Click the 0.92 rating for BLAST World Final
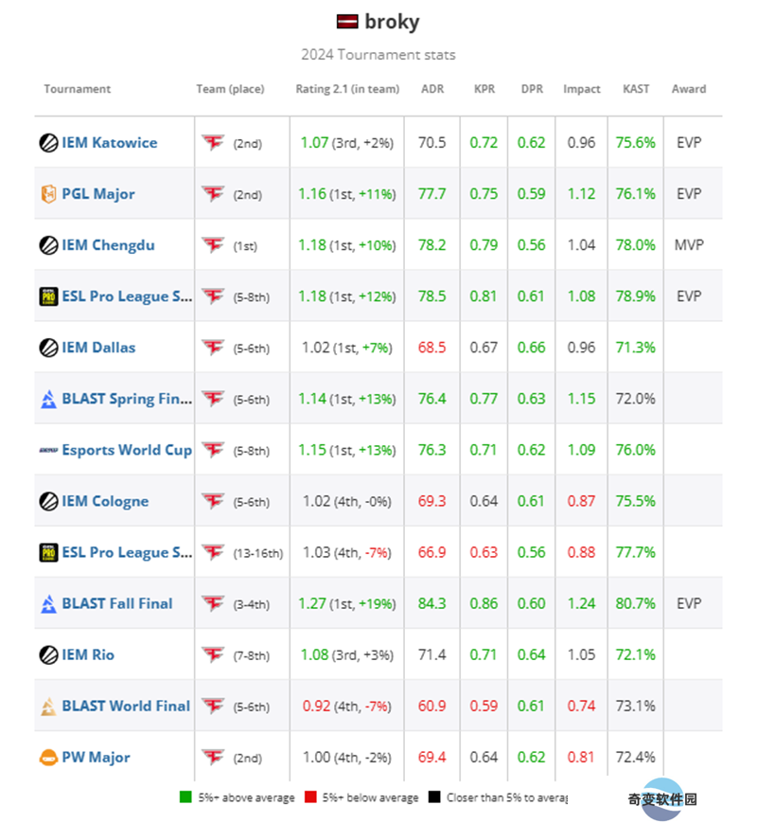 pyautogui.click(x=316, y=707)
